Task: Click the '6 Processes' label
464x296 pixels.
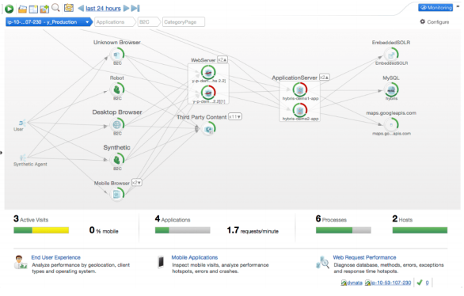Action: tap(331, 219)
